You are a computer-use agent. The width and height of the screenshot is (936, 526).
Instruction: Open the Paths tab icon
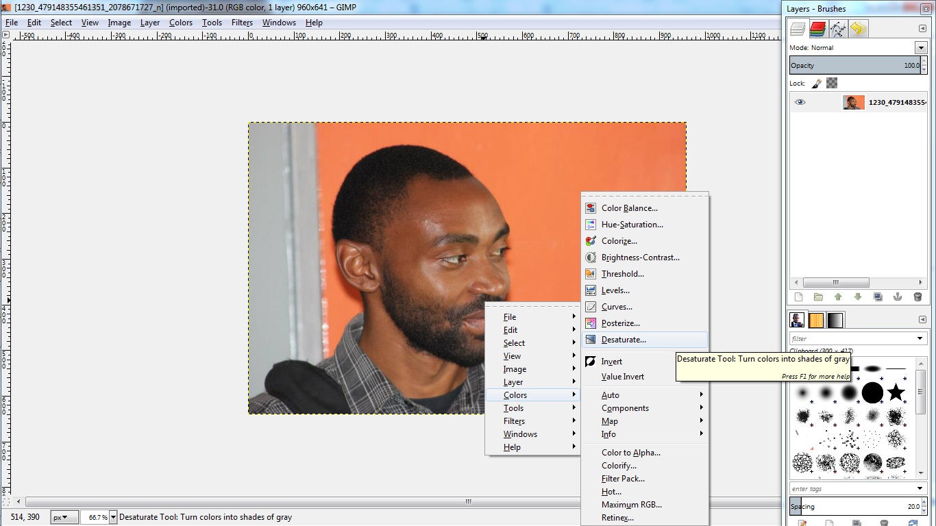pyautogui.click(x=838, y=29)
